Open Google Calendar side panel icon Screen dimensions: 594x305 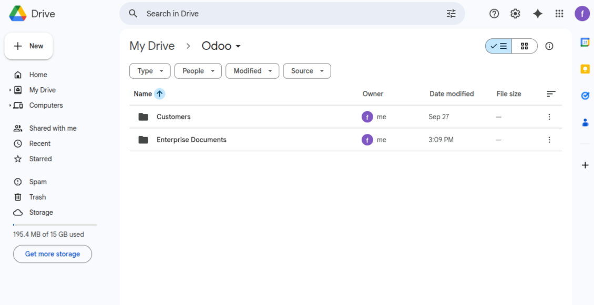pos(585,43)
